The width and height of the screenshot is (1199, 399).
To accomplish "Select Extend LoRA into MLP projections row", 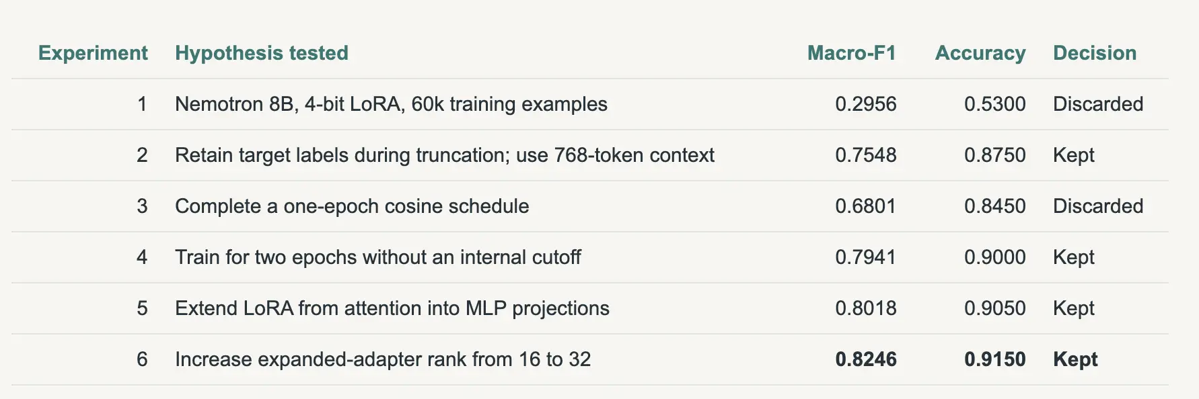I will pos(590,308).
